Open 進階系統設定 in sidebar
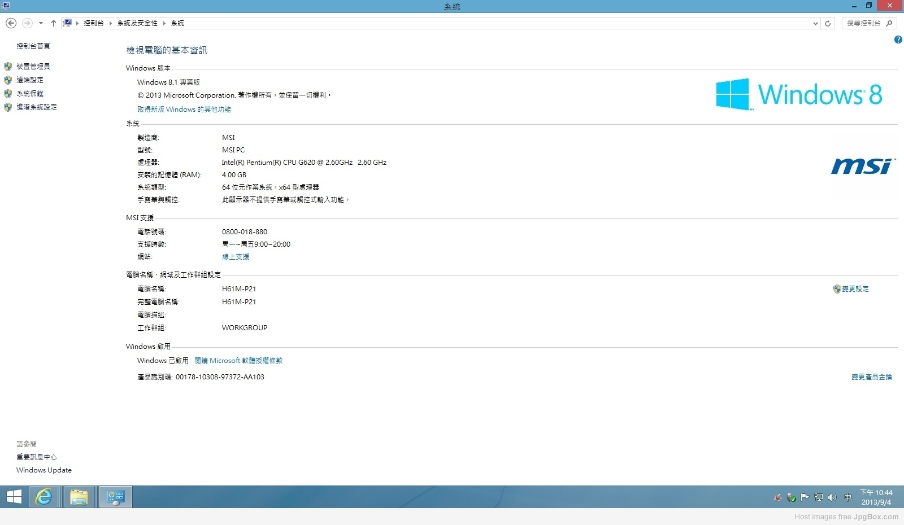The height and width of the screenshot is (525, 904). coord(36,107)
